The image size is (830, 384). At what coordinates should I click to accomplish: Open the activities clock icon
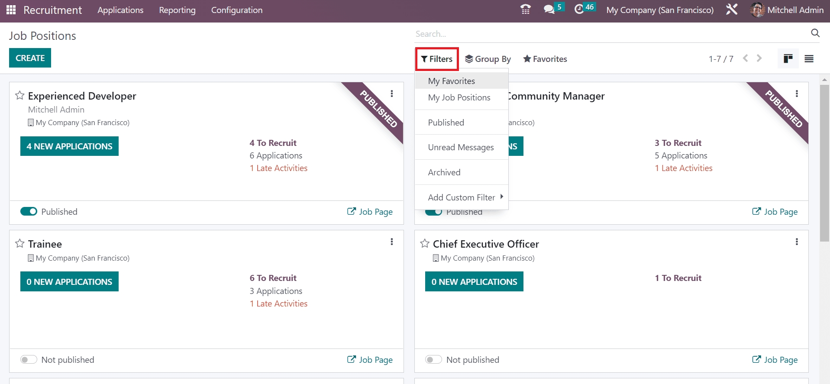coord(579,10)
